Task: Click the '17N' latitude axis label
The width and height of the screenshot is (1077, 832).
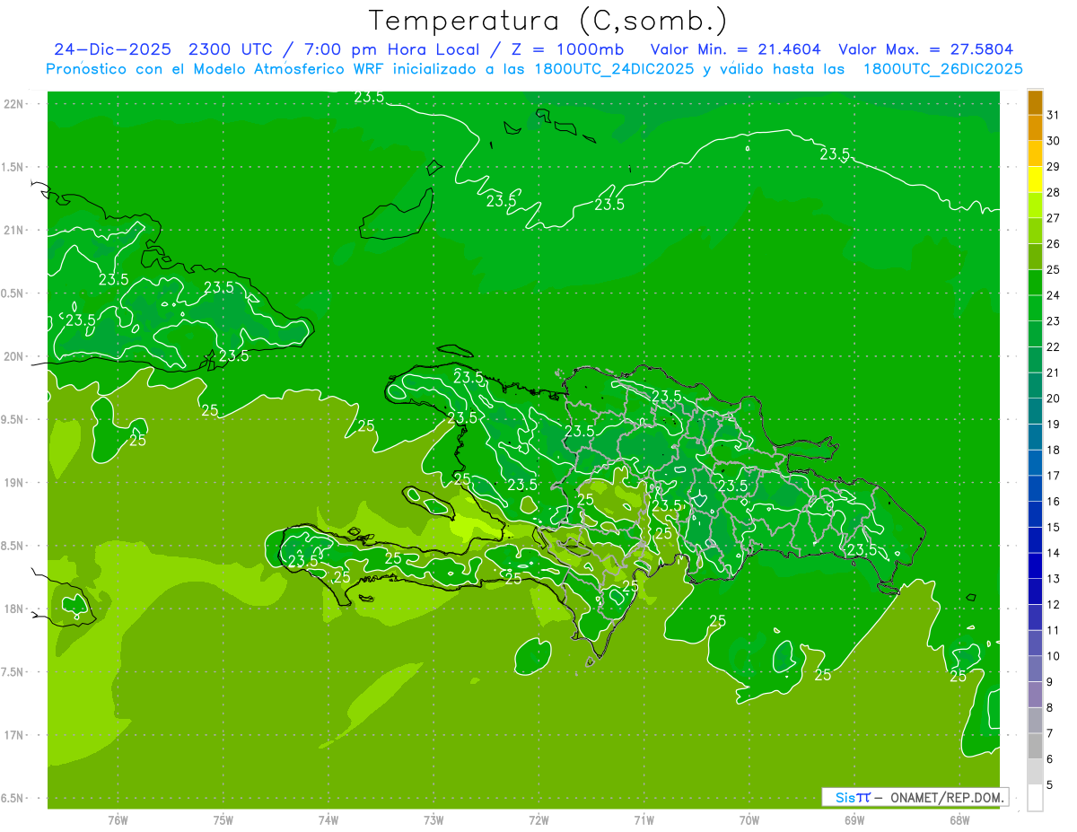Action: pyautogui.click(x=14, y=735)
